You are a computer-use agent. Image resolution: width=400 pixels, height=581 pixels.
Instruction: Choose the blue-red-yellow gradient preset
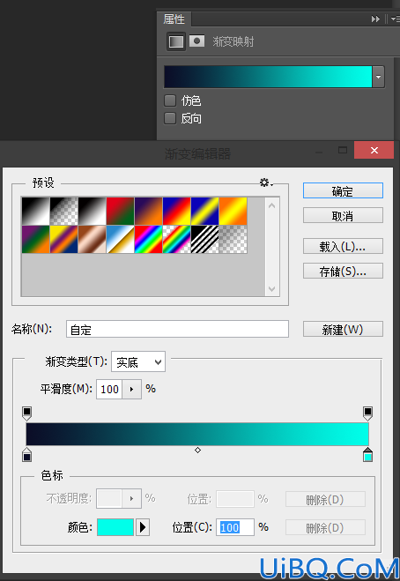(176, 212)
